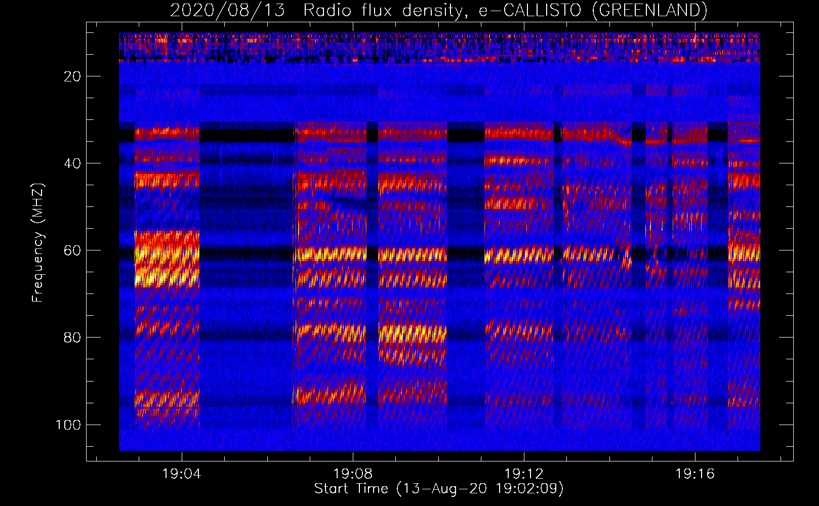Click the '80' frequency tick label

click(x=72, y=338)
